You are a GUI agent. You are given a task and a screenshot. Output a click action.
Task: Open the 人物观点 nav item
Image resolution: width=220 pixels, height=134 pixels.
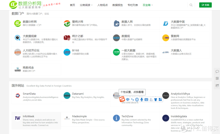coord(102,5)
